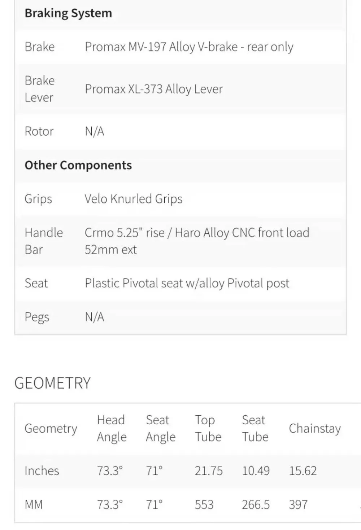Select the Promax XL-373 Alloy Lever value
This screenshot has height=530, width=361.
click(x=154, y=89)
